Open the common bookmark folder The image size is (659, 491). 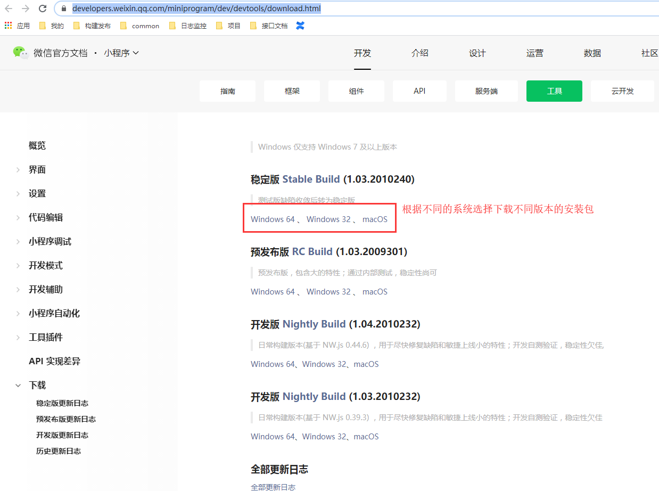pyautogui.click(x=139, y=26)
